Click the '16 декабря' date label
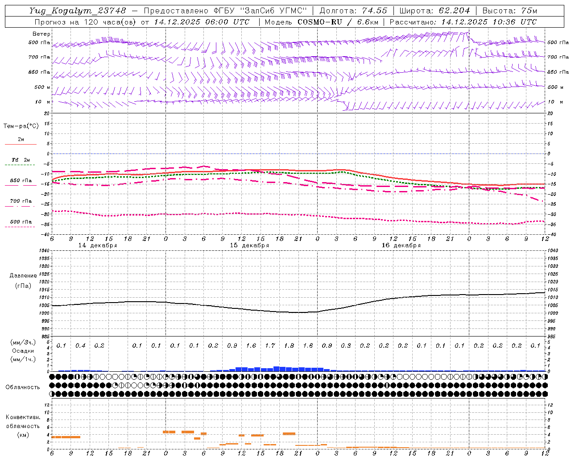 (401, 245)
